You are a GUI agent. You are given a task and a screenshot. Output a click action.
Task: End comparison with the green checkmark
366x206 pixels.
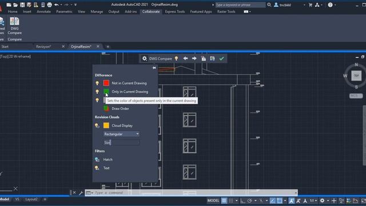coord(221,58)
